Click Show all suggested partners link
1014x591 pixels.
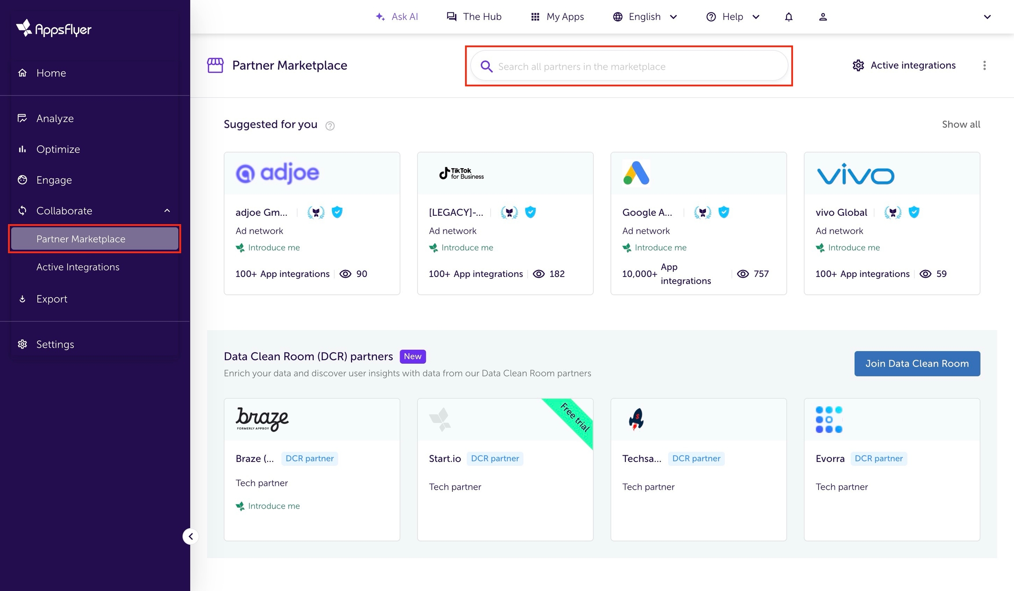coord(961,124)
